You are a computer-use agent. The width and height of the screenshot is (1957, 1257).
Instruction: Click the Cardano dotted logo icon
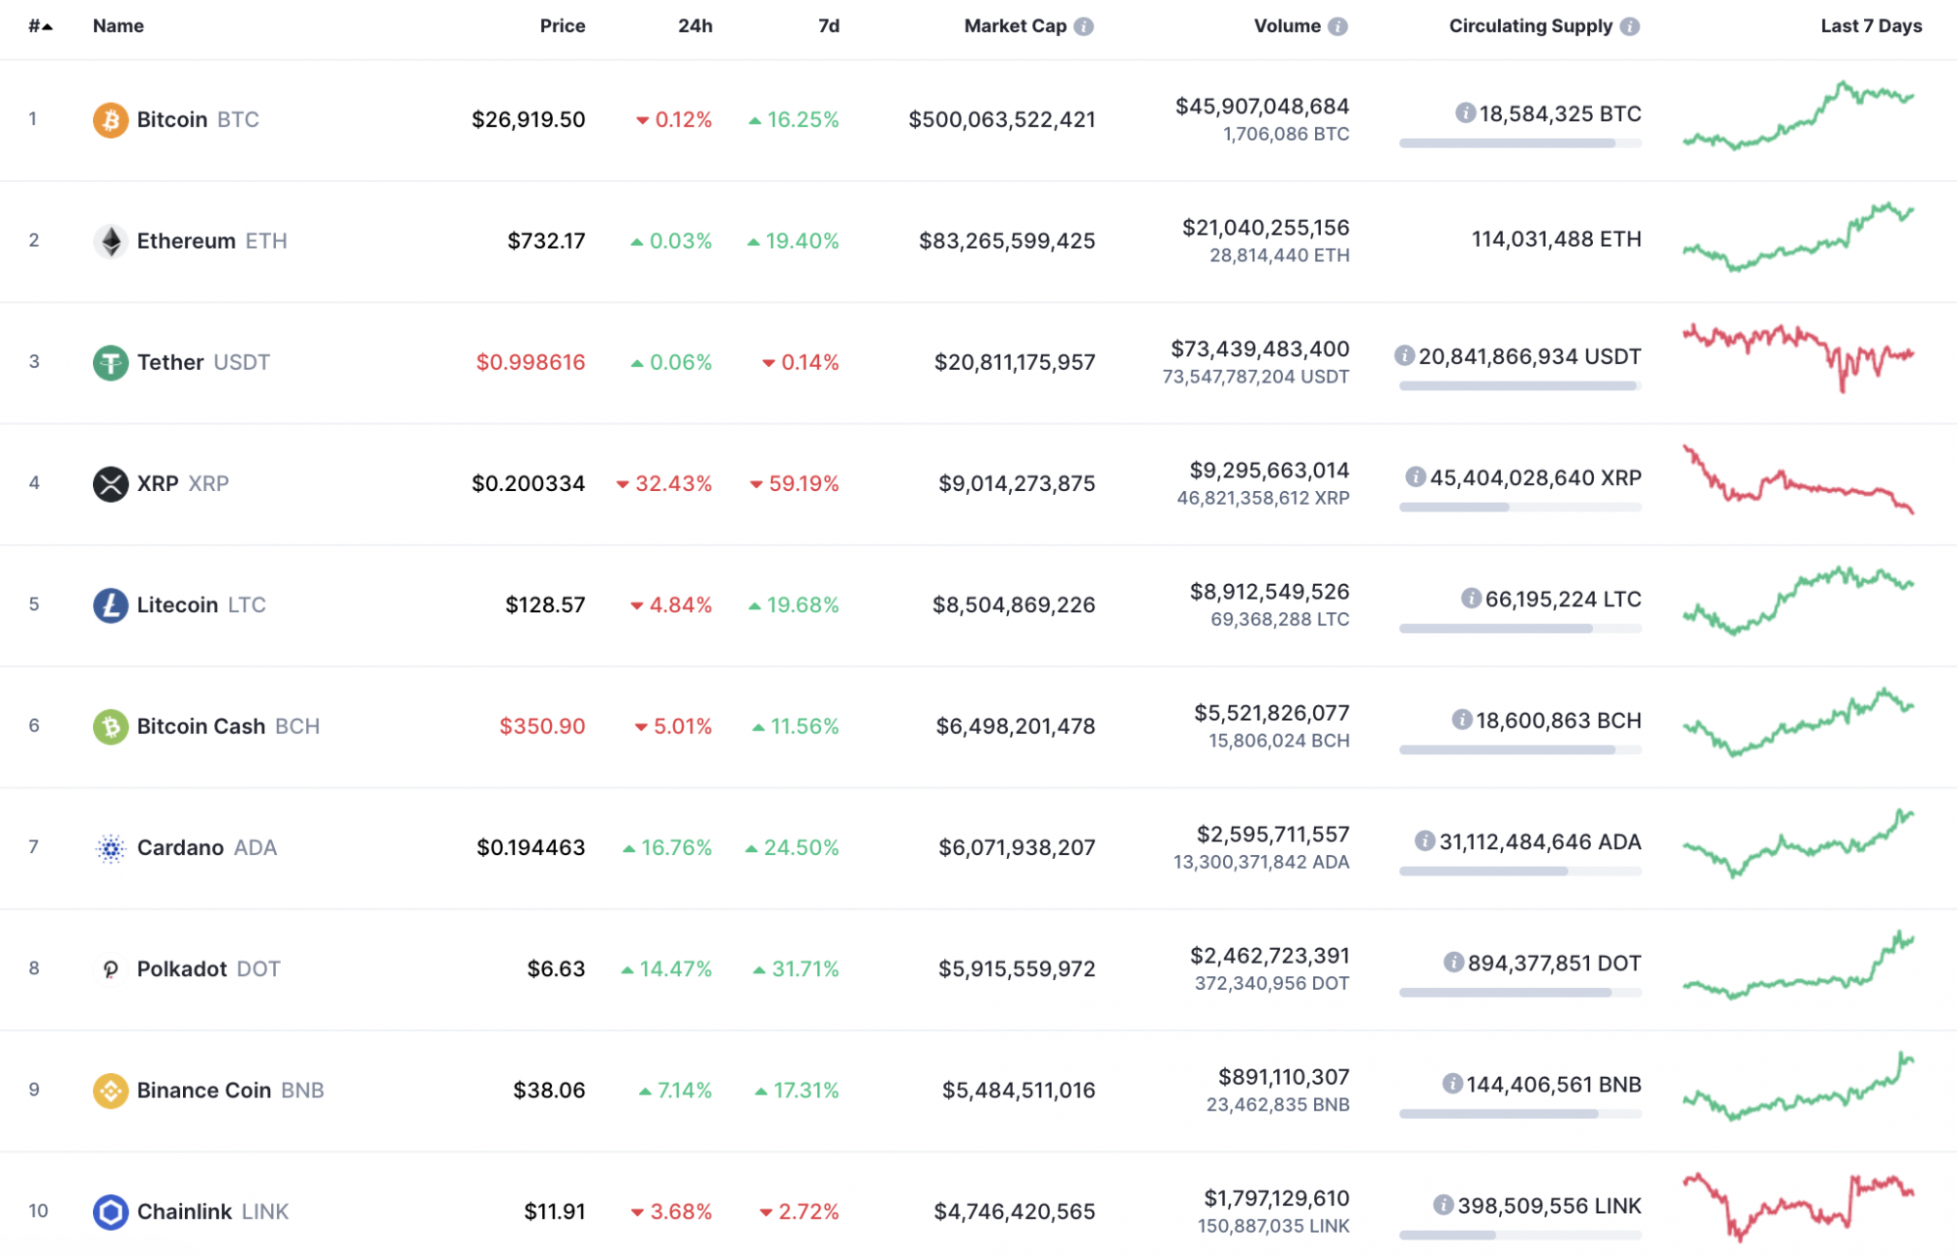point(111,848)
